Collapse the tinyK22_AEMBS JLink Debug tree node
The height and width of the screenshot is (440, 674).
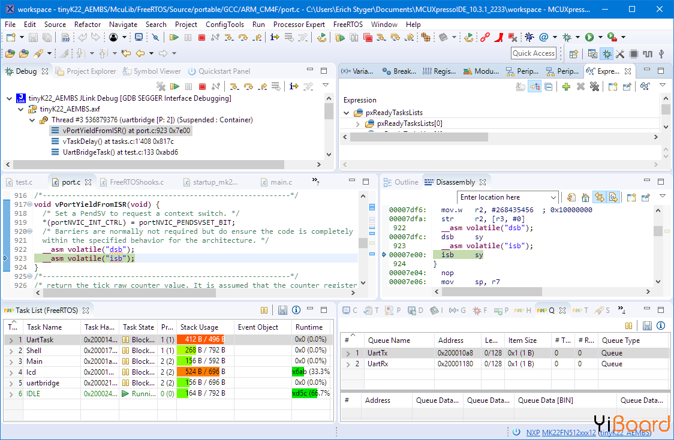pos(10,98)
